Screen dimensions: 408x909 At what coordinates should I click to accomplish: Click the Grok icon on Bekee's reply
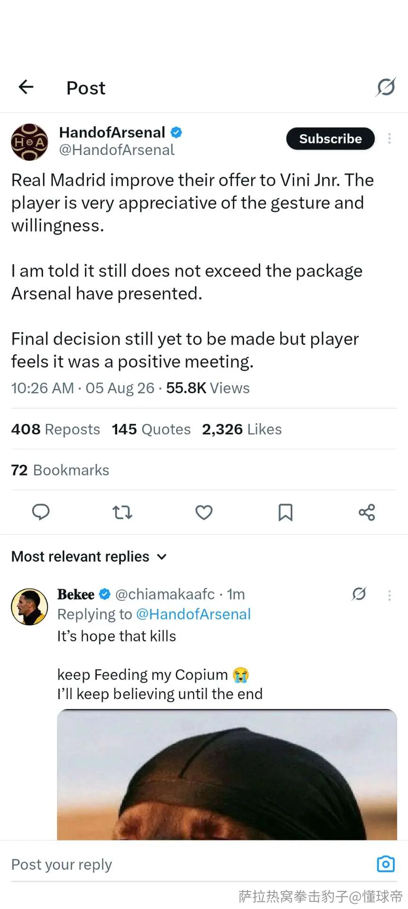359,594
